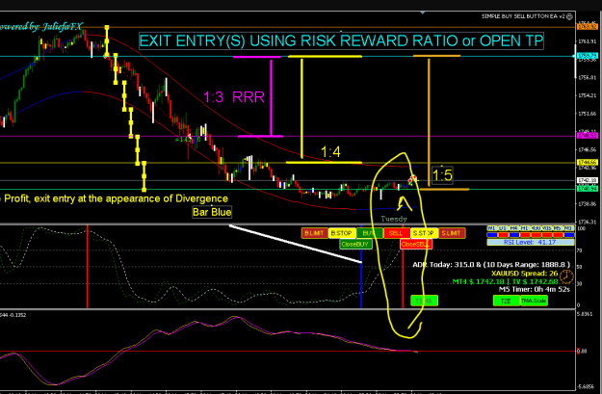
Task: Select the H4 timeframe label
Action: (513, 228)
